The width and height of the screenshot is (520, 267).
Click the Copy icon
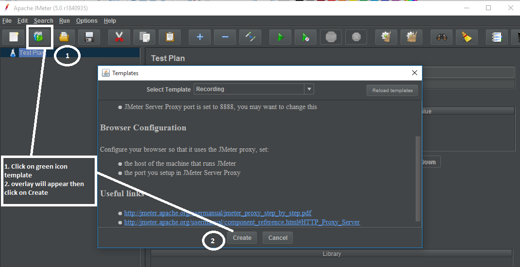point(144,37)
